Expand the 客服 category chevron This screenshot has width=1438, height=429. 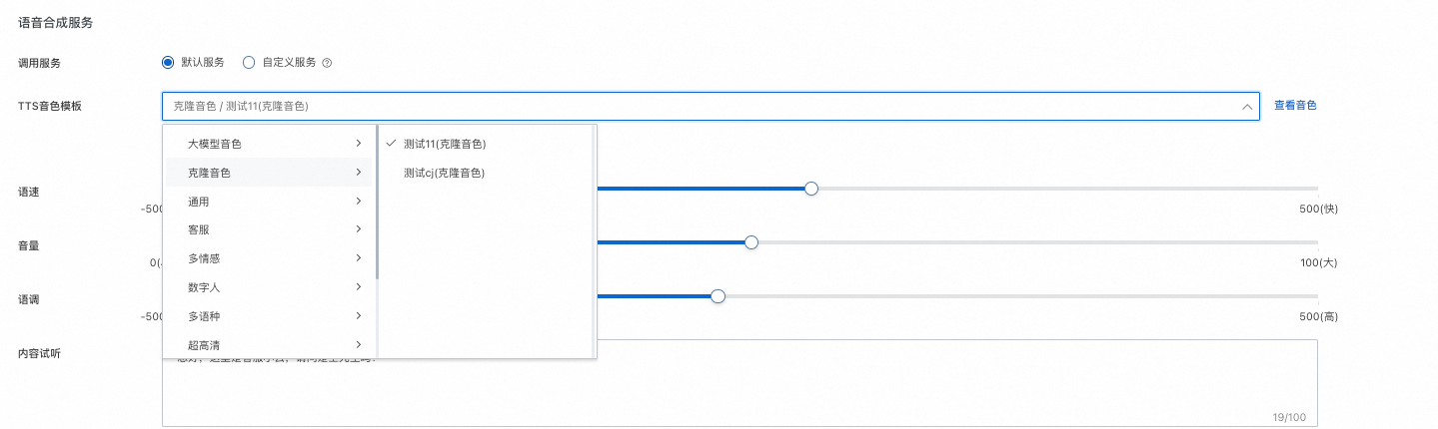[x=358, y=229]
